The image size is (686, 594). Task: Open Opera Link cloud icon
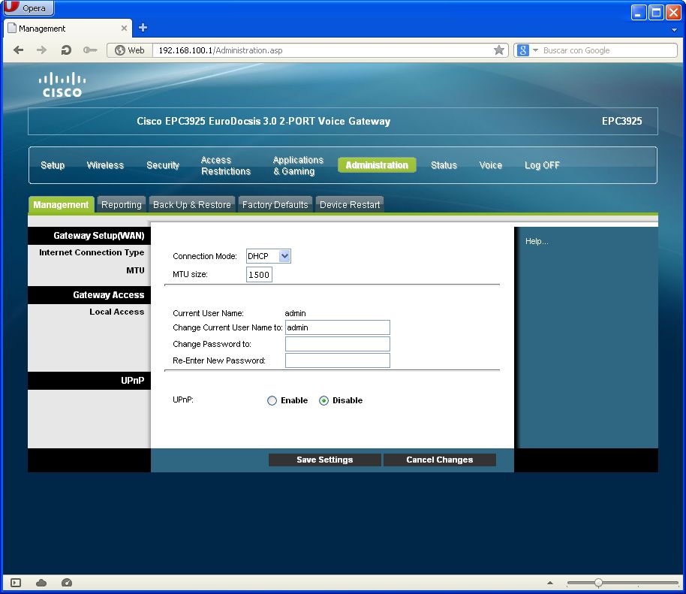tap(41, 583)
